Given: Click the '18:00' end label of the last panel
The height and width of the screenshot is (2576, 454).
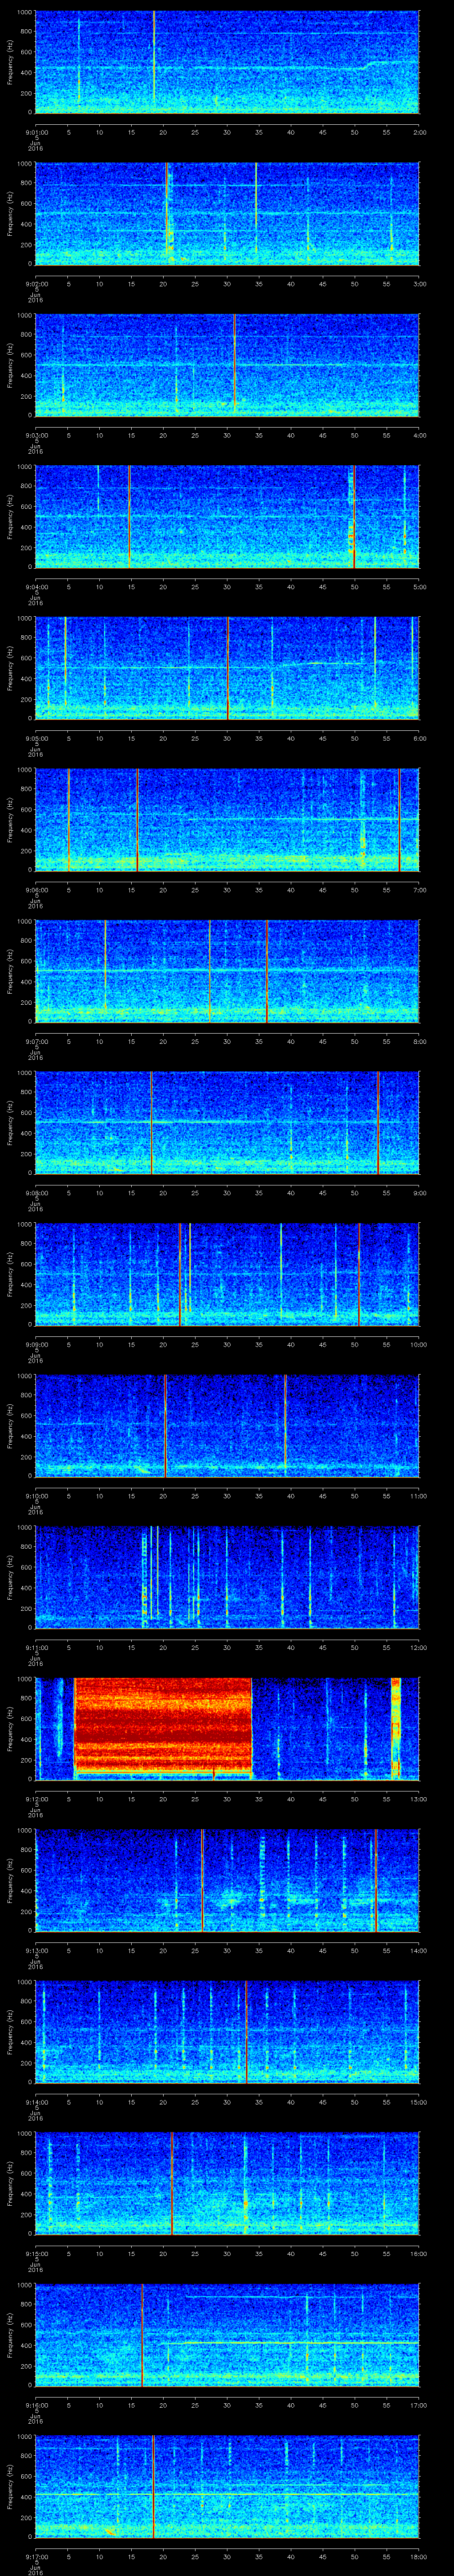Looking at the screenshot, I should click(x=418, y=2556).
